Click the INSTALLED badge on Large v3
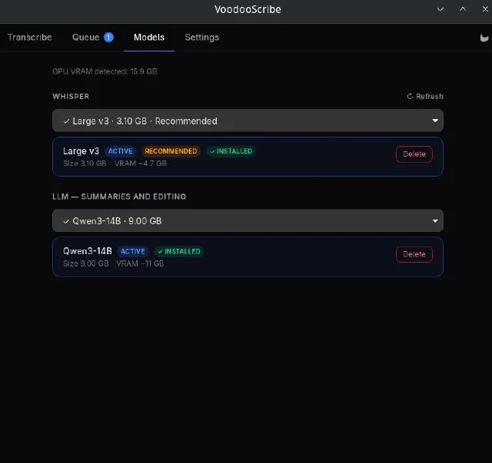 point(231,151)
